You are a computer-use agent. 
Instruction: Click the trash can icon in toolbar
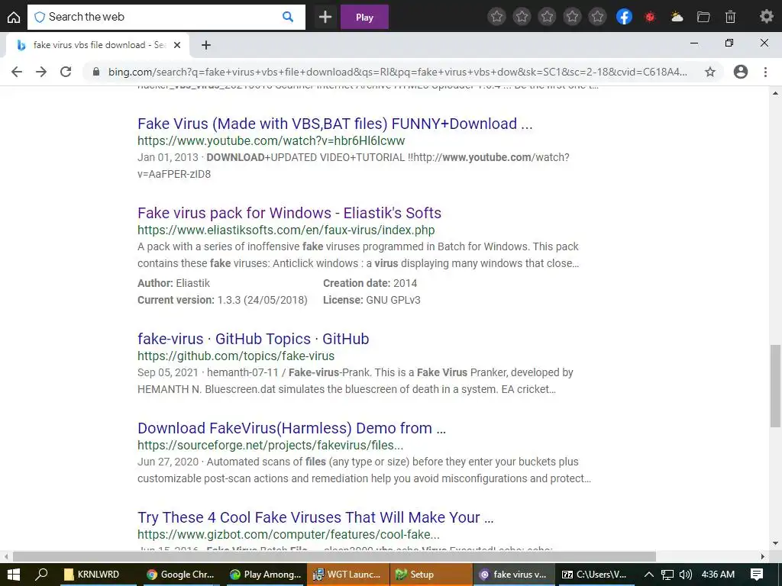pos(730,17)
